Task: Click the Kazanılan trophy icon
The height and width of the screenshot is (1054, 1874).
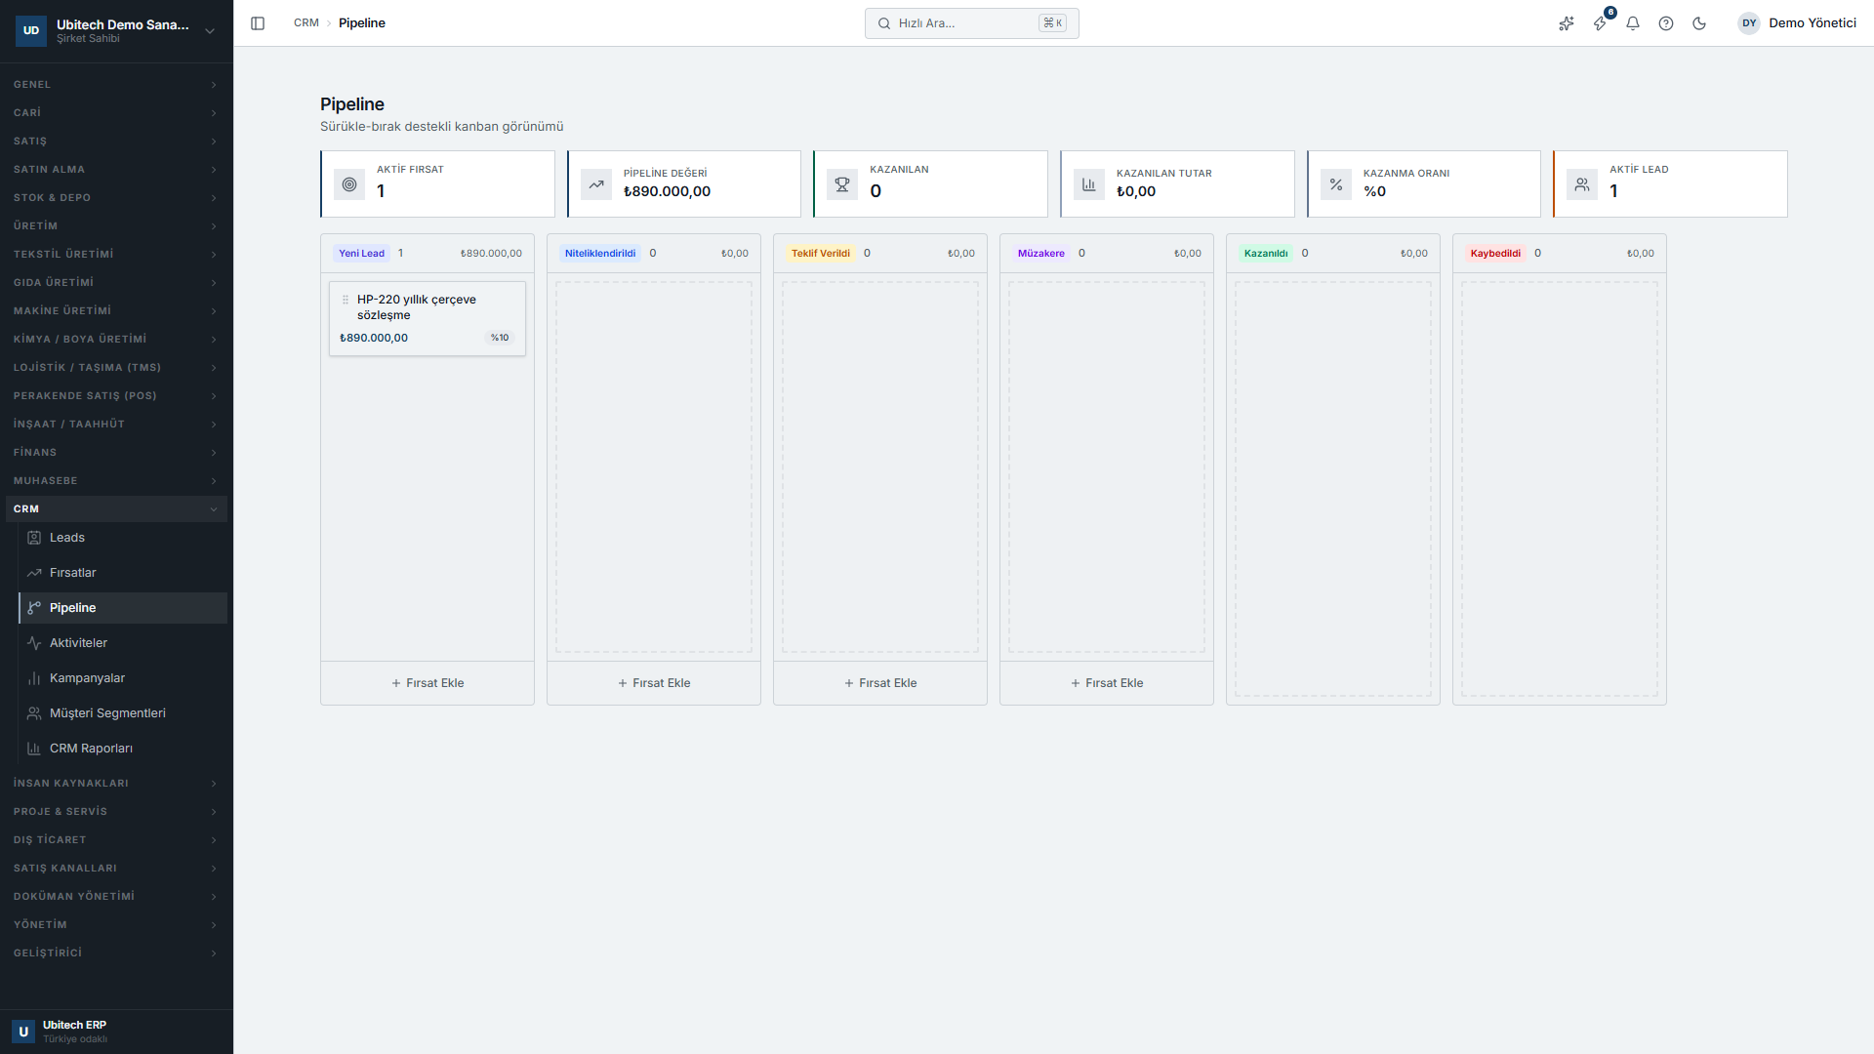Action: 842,184
